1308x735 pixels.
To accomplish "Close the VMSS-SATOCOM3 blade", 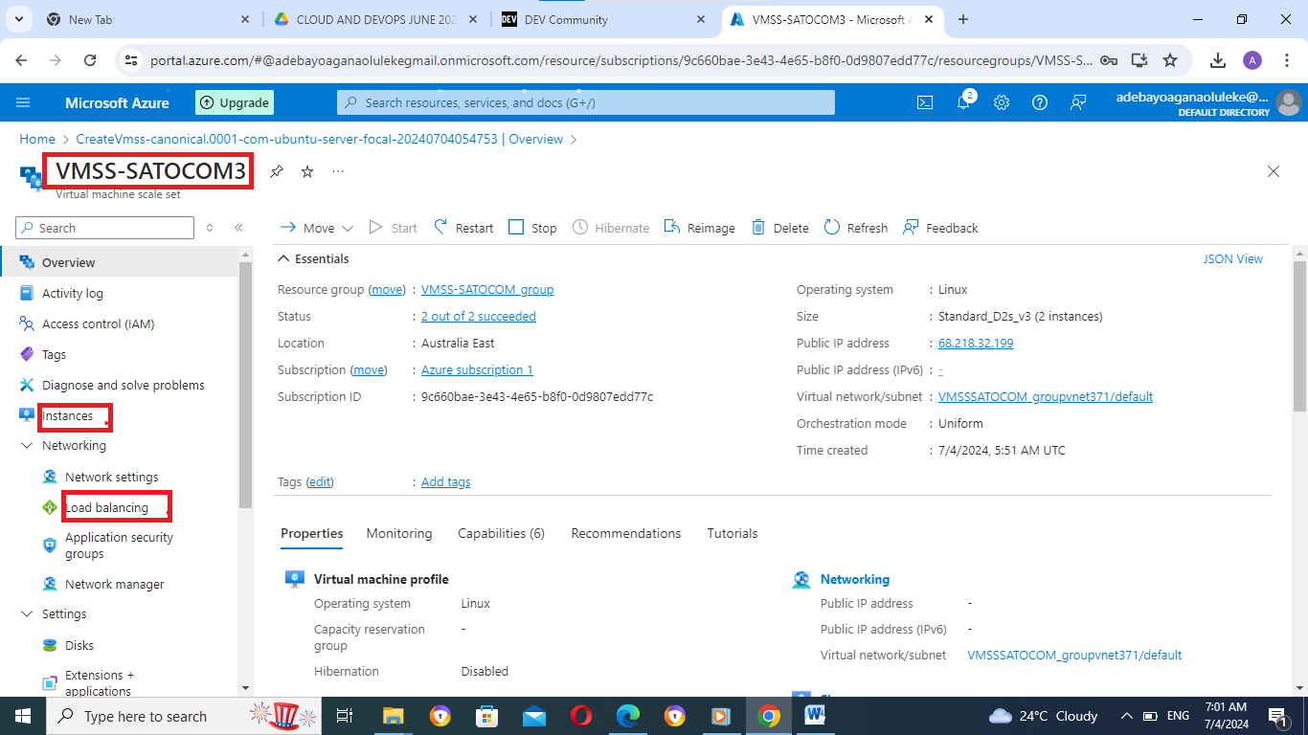I will (1274, 171).
